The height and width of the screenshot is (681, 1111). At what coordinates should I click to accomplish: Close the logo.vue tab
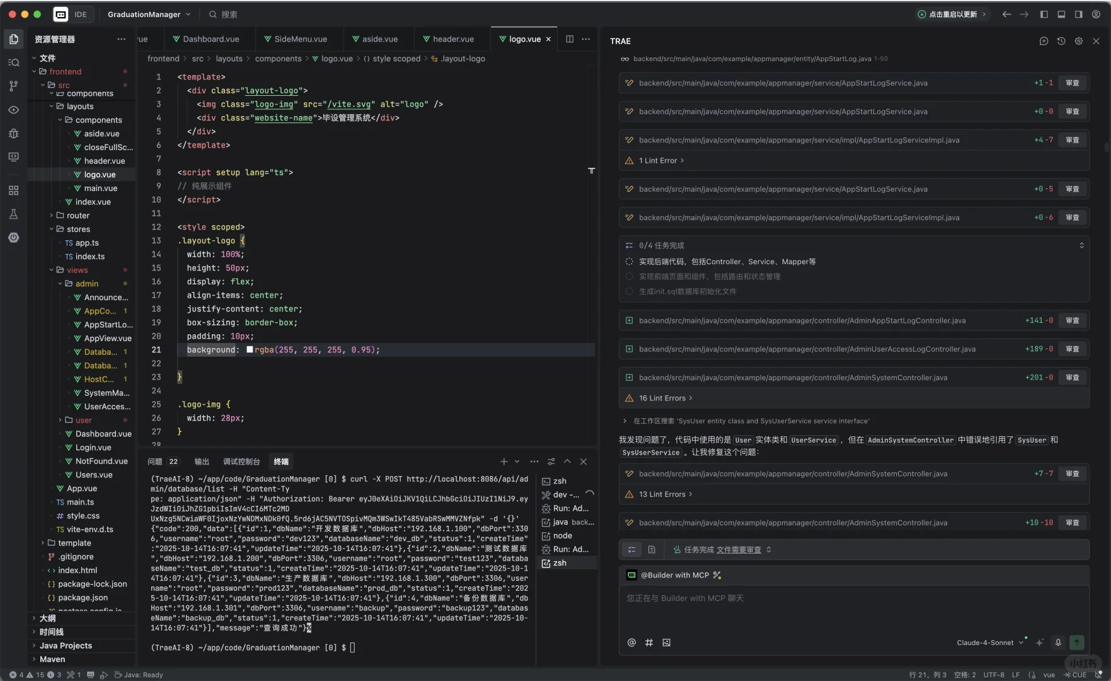coord(548,39)
